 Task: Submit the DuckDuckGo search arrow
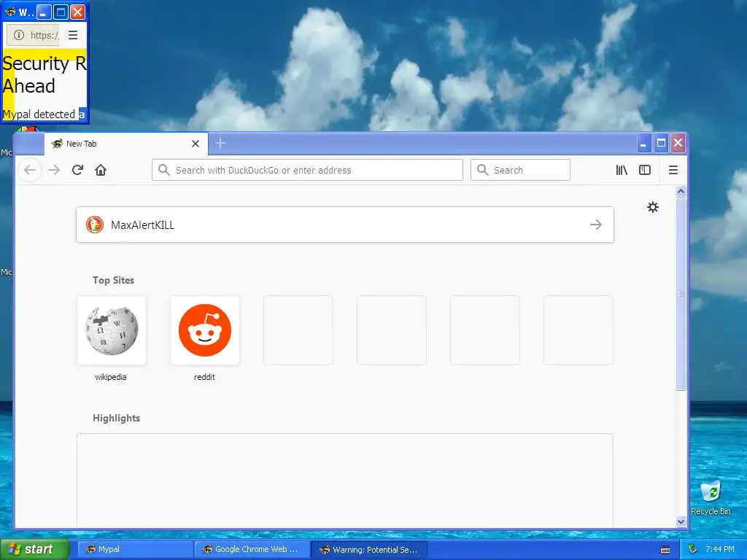point(596,225)
